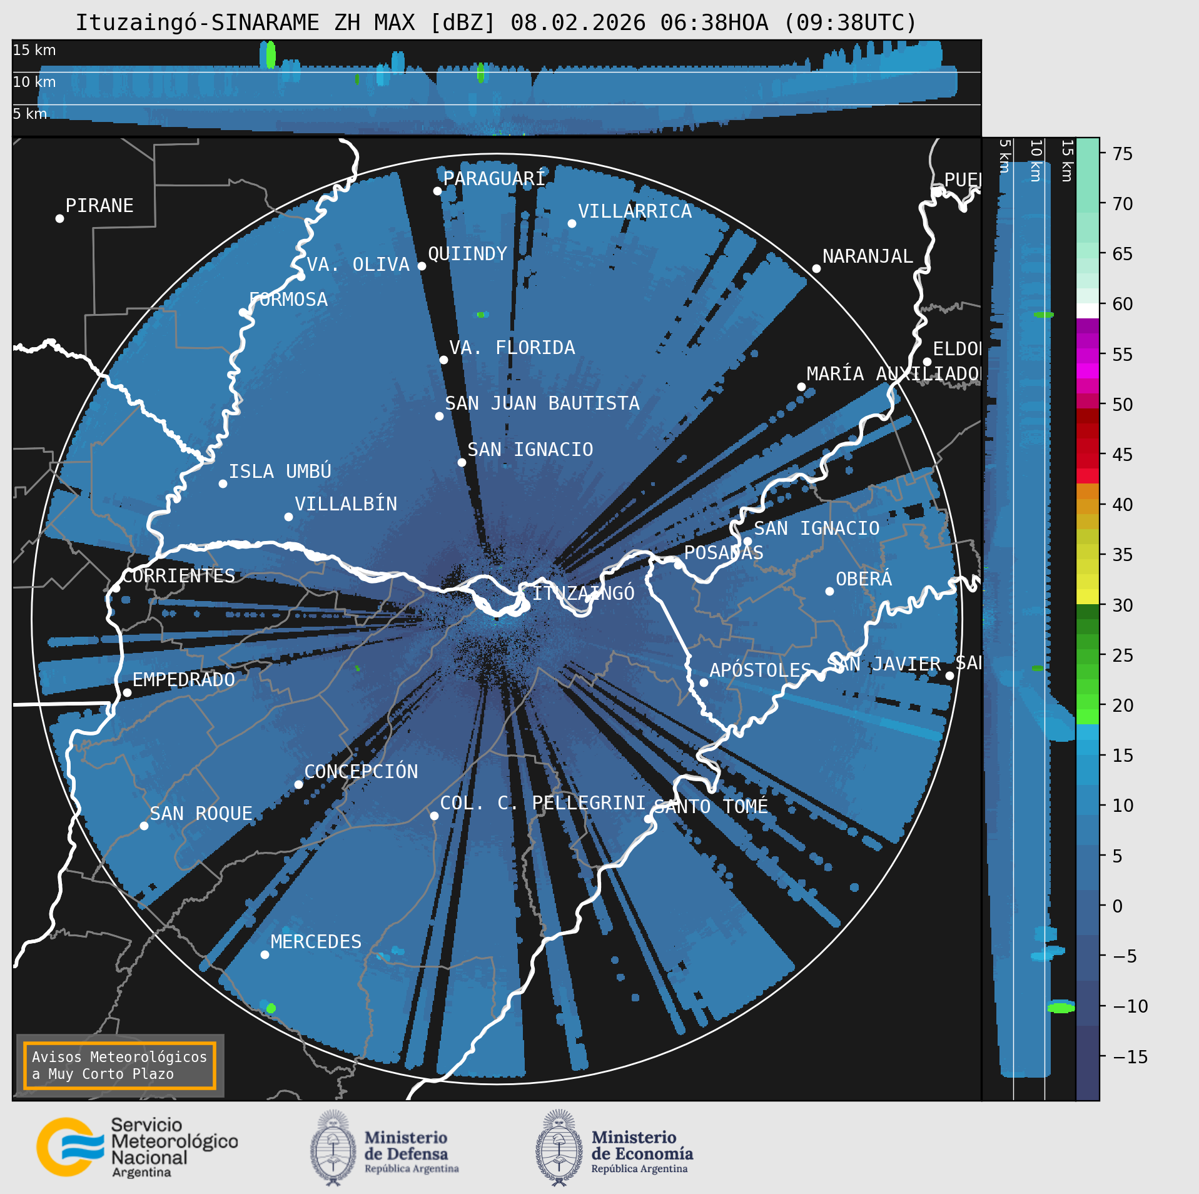The height and width of the screenshot is (1194, 1199).
Task: Click the POSADAS city label
Action: [724, 553]
